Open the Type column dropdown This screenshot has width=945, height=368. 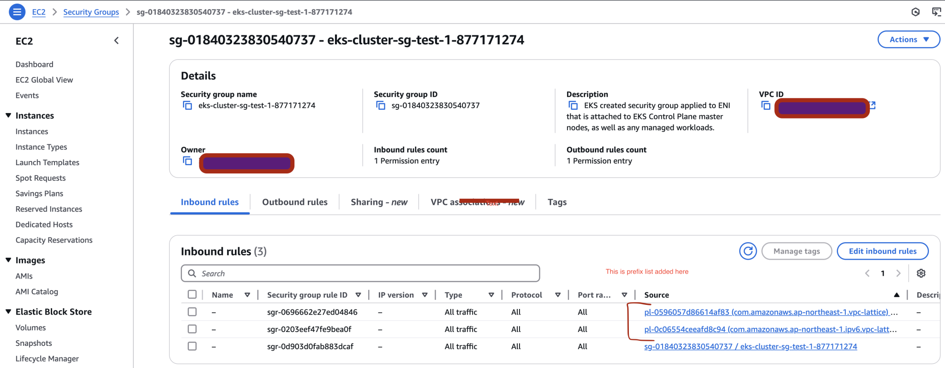[491, 295]
